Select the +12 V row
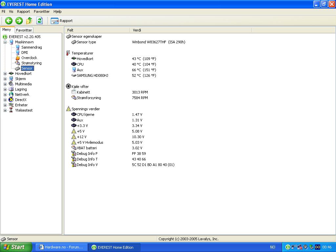Image resolution: width=336 pixels, height=252 pixels. 108,137
